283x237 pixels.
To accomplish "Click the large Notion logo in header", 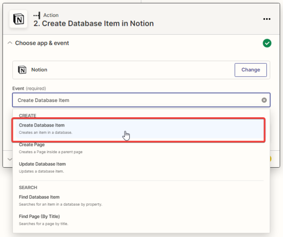I will (x=18, y=19).
